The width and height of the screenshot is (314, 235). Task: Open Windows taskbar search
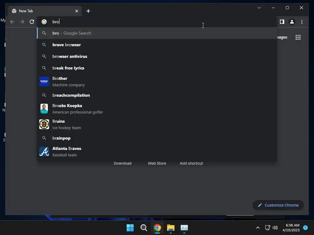tap(144, 228)
